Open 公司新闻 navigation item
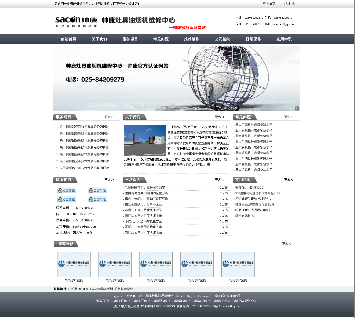Image resolution: width=355 pixels, height=318 pixels. pos(223,39)
